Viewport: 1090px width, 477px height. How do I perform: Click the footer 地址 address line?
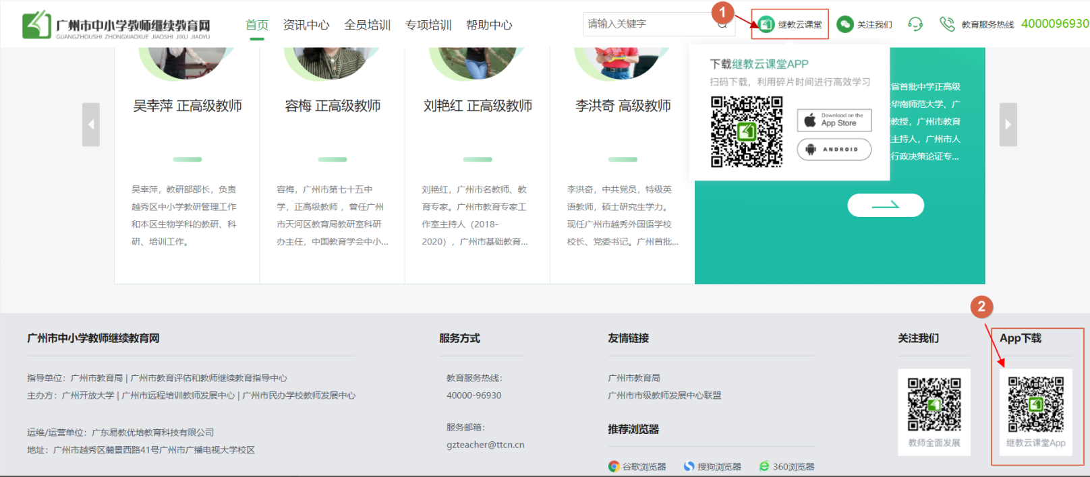coord(141,450)
